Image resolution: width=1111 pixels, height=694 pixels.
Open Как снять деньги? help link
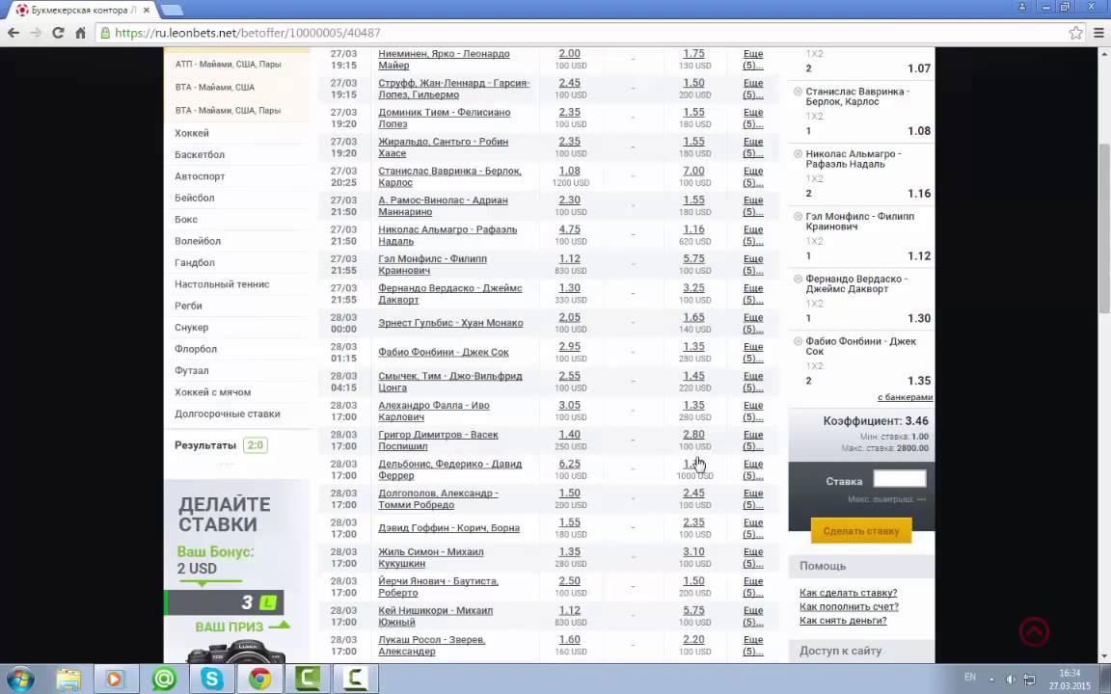(843, 621)
